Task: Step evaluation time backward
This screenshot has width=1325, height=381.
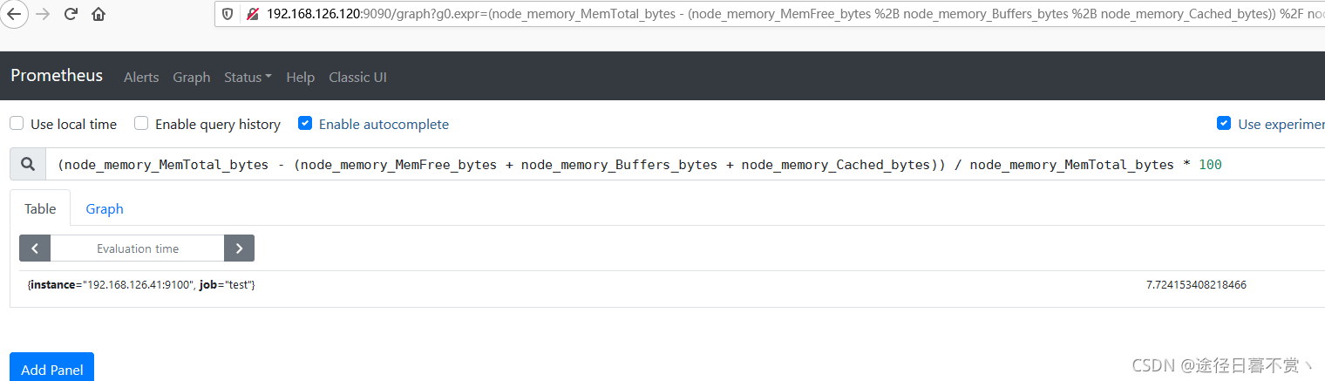Action: (x=35, y=248)
